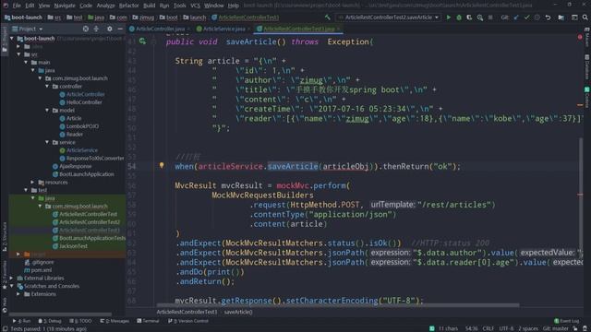Collapse the boot-launch root node
The height and width of the screenshot is (332, 591).
[x=12, y=39]
